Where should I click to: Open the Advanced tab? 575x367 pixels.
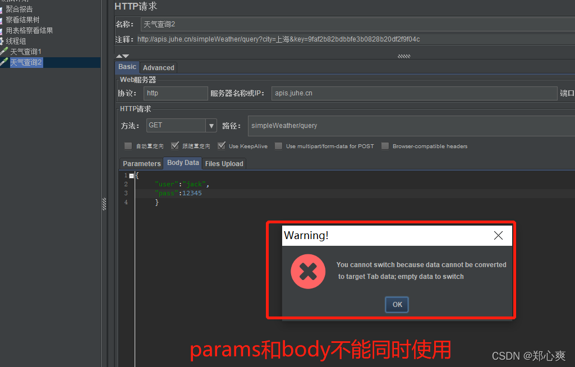point(158,67)
